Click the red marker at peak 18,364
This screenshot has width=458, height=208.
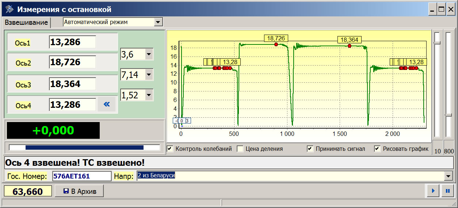pos(350,46)
